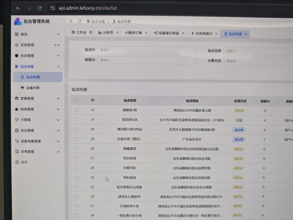Switch to the 小程序订单 tab

[x=133, y=33]
